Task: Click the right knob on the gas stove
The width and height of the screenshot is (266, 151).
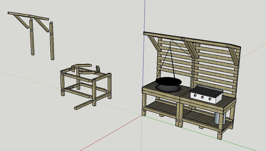Action: (210, 99)
